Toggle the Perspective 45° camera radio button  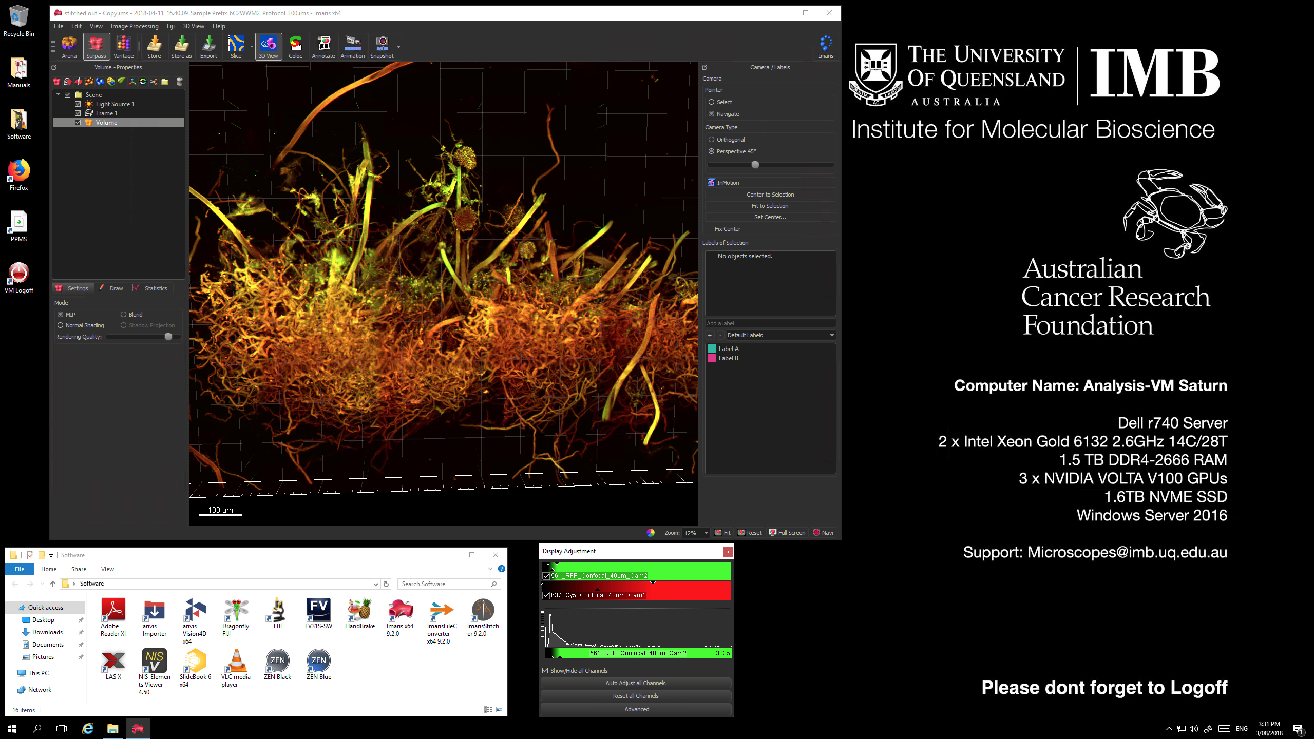tap(712, 151)
